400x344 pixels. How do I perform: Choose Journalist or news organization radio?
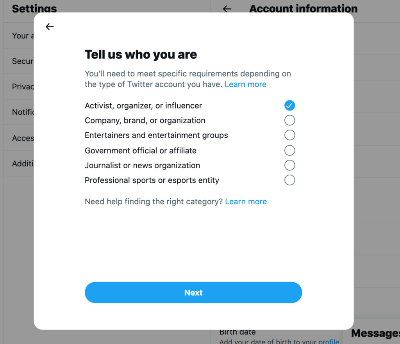coord(289,165)
